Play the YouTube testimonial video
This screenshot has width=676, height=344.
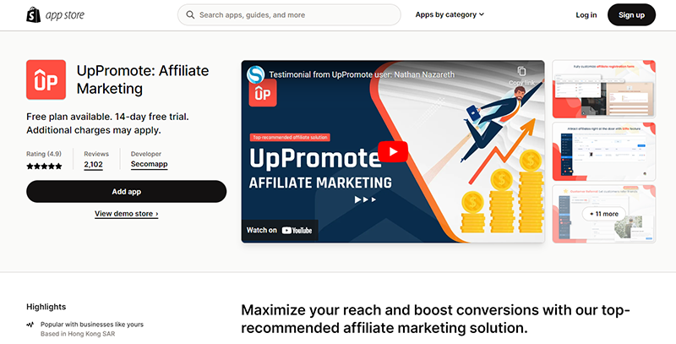coord(393,152)
